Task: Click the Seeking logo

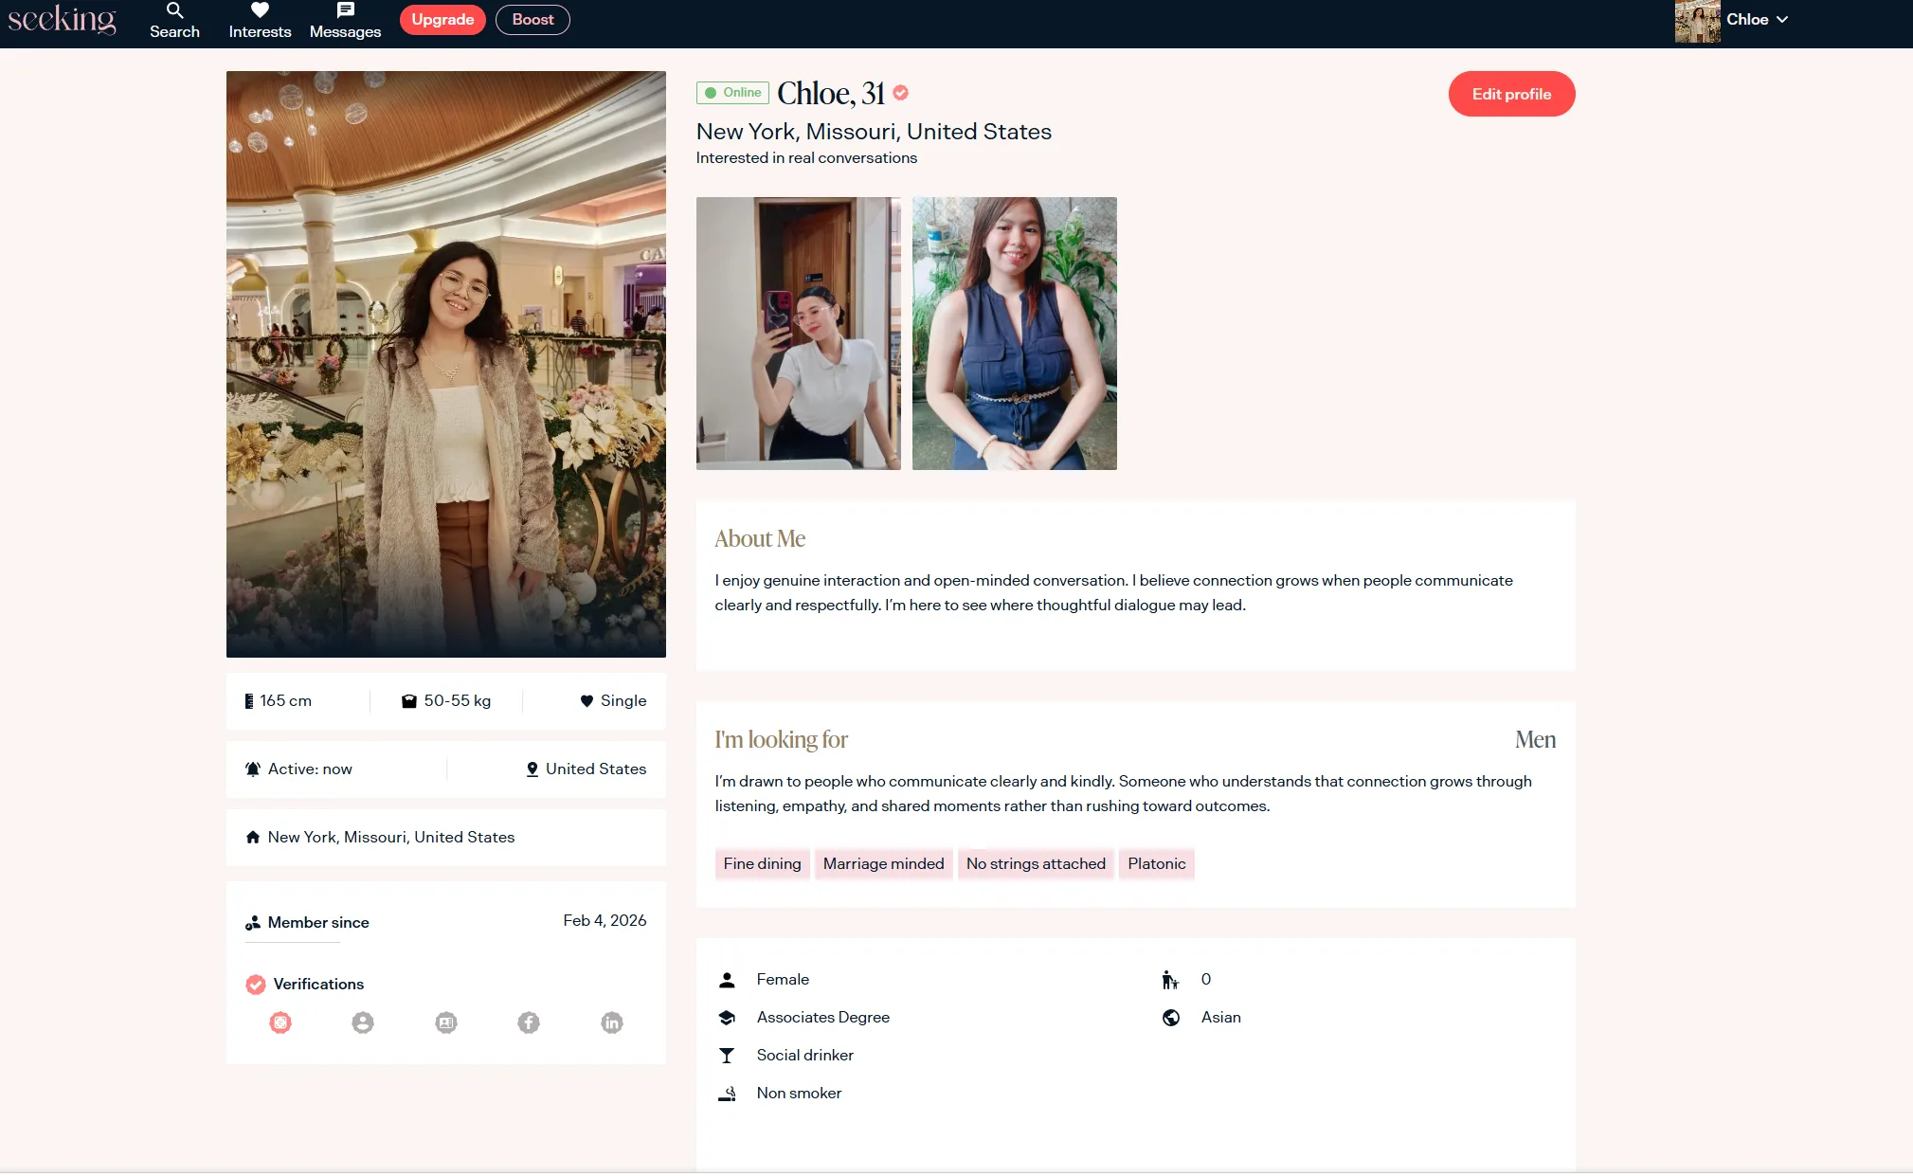Action: click(x=62, y=19)
